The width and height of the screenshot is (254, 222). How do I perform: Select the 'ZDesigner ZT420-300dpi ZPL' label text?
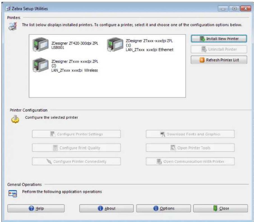pyautogui.click(x=75, y=43)
